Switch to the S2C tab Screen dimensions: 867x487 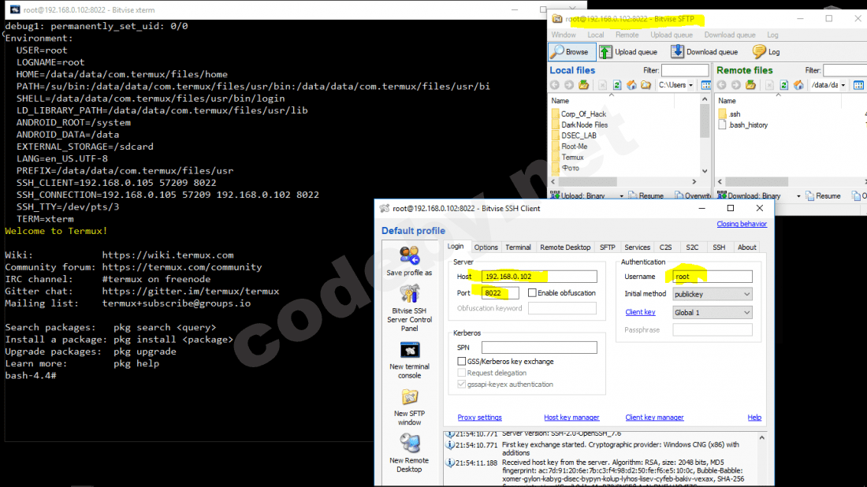[692, 247]
